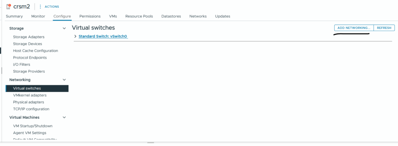Click the crsm2 host name title
Screen dimensions: 398x146
22,7
